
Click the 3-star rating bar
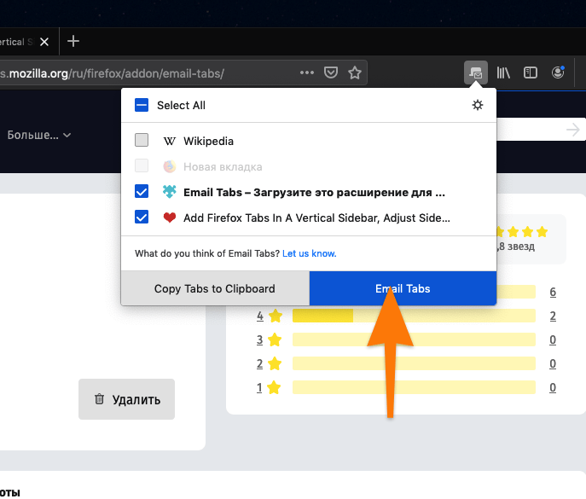tap(414, 339)
